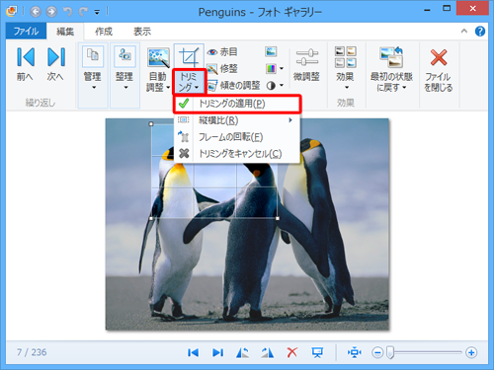494x370 pixels.
Task: Go to the next photo (次へ)
Action: [x=55, y=64]
